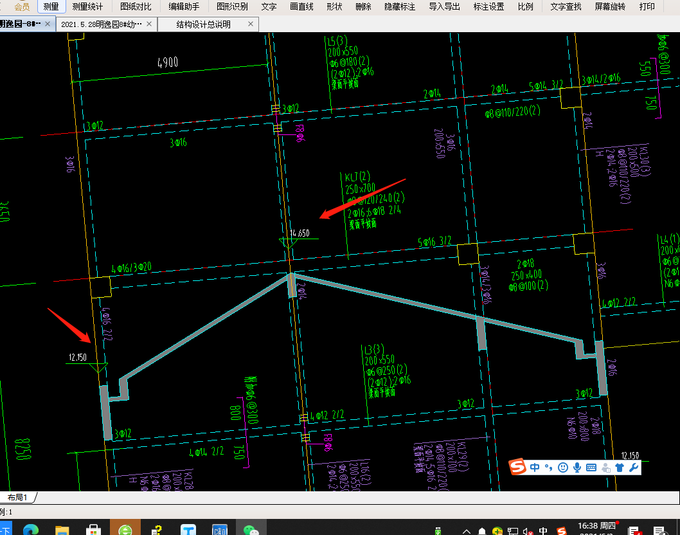Open the Sogou emoji smiley panel

(563, 467)
